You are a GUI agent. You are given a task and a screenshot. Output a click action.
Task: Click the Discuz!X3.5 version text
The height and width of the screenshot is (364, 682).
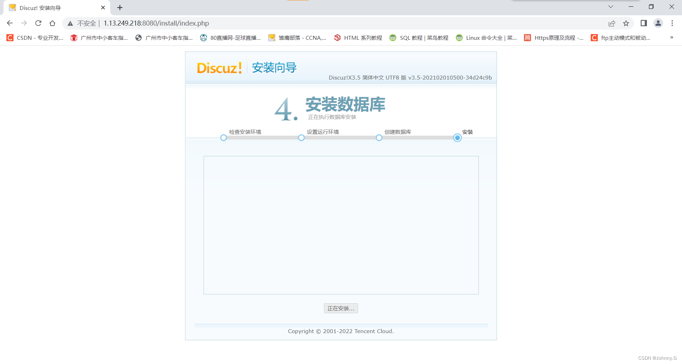pos(410,78)
